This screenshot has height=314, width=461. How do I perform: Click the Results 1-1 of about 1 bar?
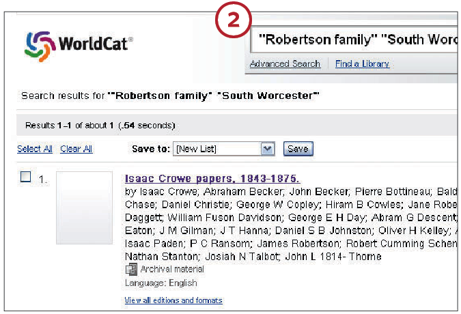click(x=237, y=125)
